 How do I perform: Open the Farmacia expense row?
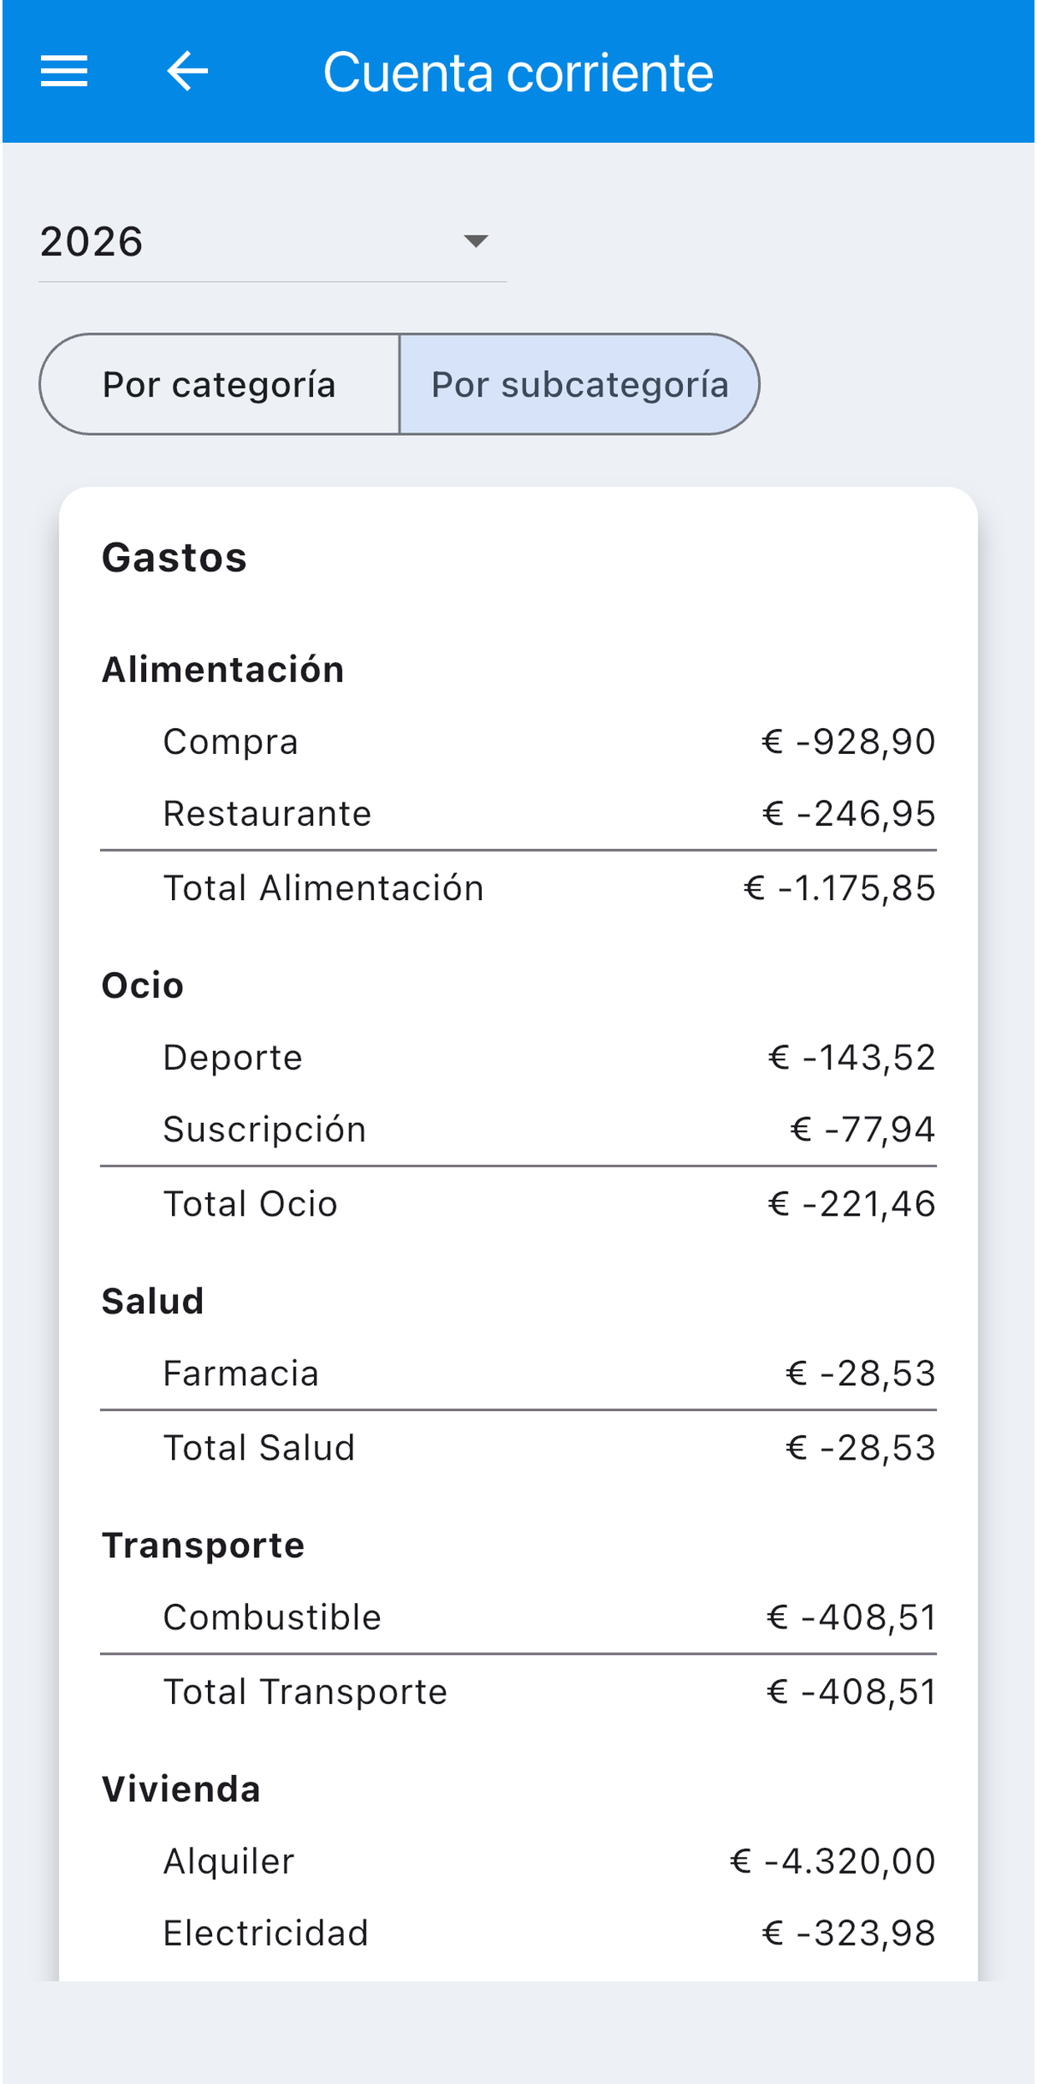[518, 1373]
